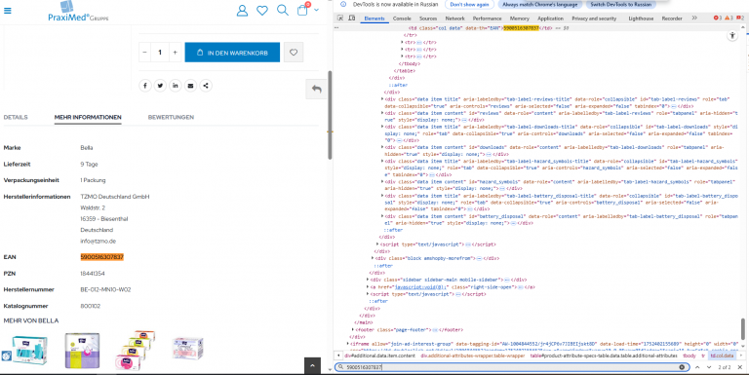Click Switch DevTools to Russian button
This screenshot has height=375, width=749.
[620, 4]
